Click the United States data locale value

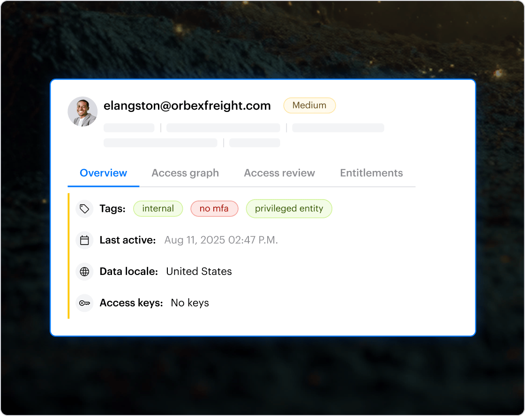pos(199,272)
